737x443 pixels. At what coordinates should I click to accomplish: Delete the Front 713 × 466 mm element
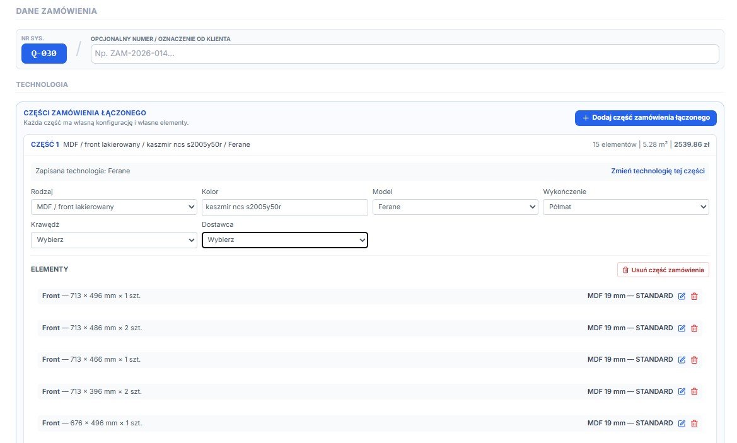tap(694, 360)
